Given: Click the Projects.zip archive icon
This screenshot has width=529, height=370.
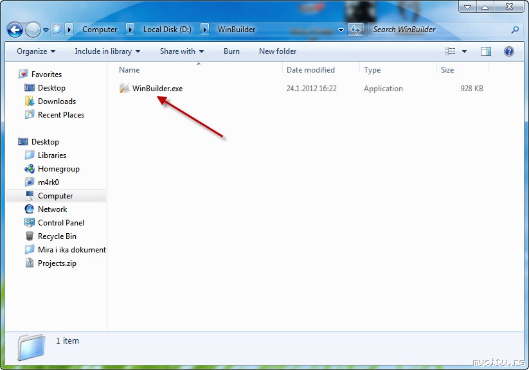Looking at the screenshot, I should pyautogui.click(x=30, y=263).
